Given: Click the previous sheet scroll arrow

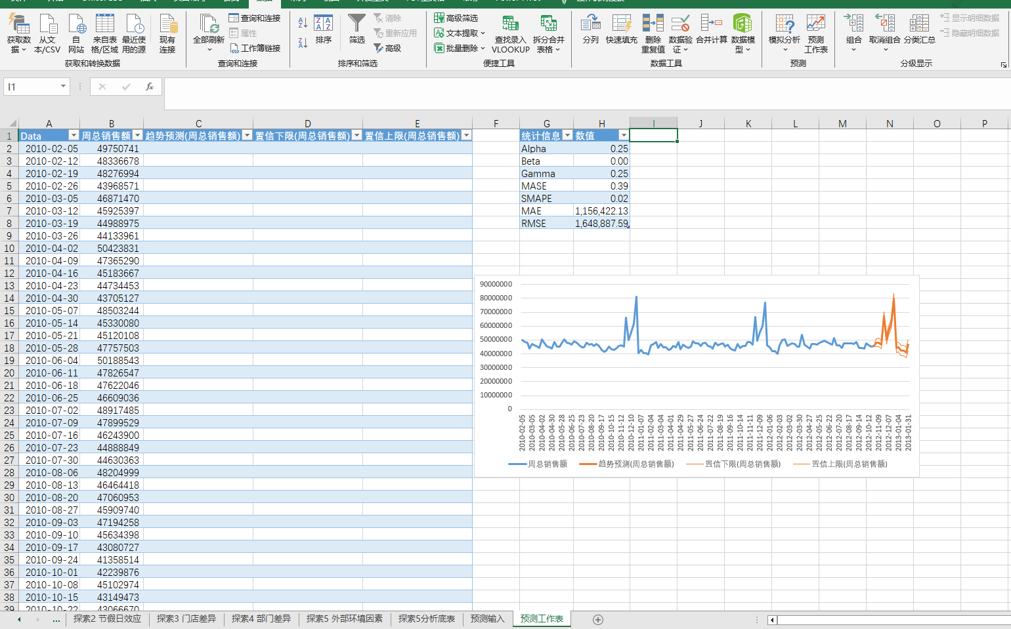Looking at the screenshot, I should [x=19, y=619].
